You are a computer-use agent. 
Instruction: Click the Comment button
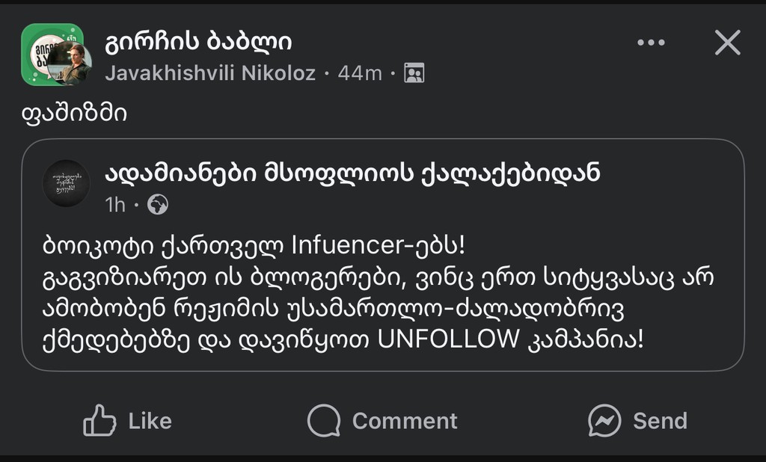click(x=382, y=421)
